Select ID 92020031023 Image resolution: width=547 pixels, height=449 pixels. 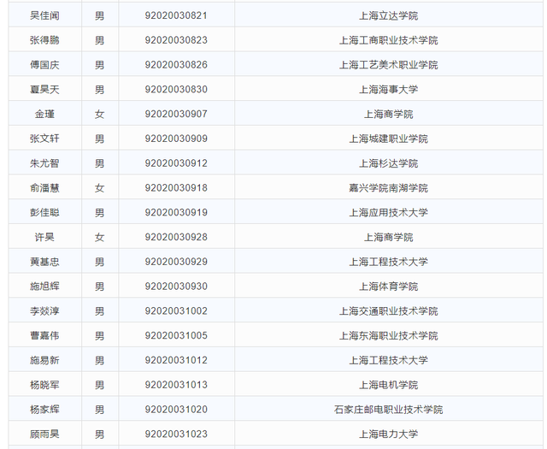coord(176,434)
